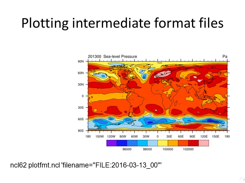Viewport: 245px width, 183px height.
Task: Click the dark blue colorbar swatch
Action: tap(122, 143)
